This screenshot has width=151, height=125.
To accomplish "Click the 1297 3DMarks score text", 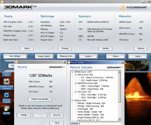I will click(41, 75).
